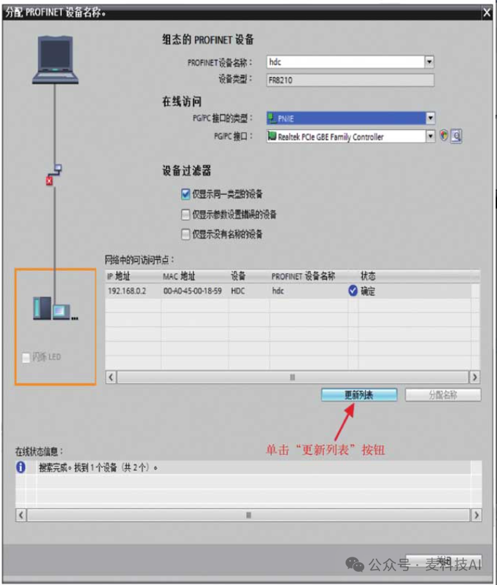Click the shield icon beside PG/PC interface
This screenshot has height=585, width=497.
(444, 136)
